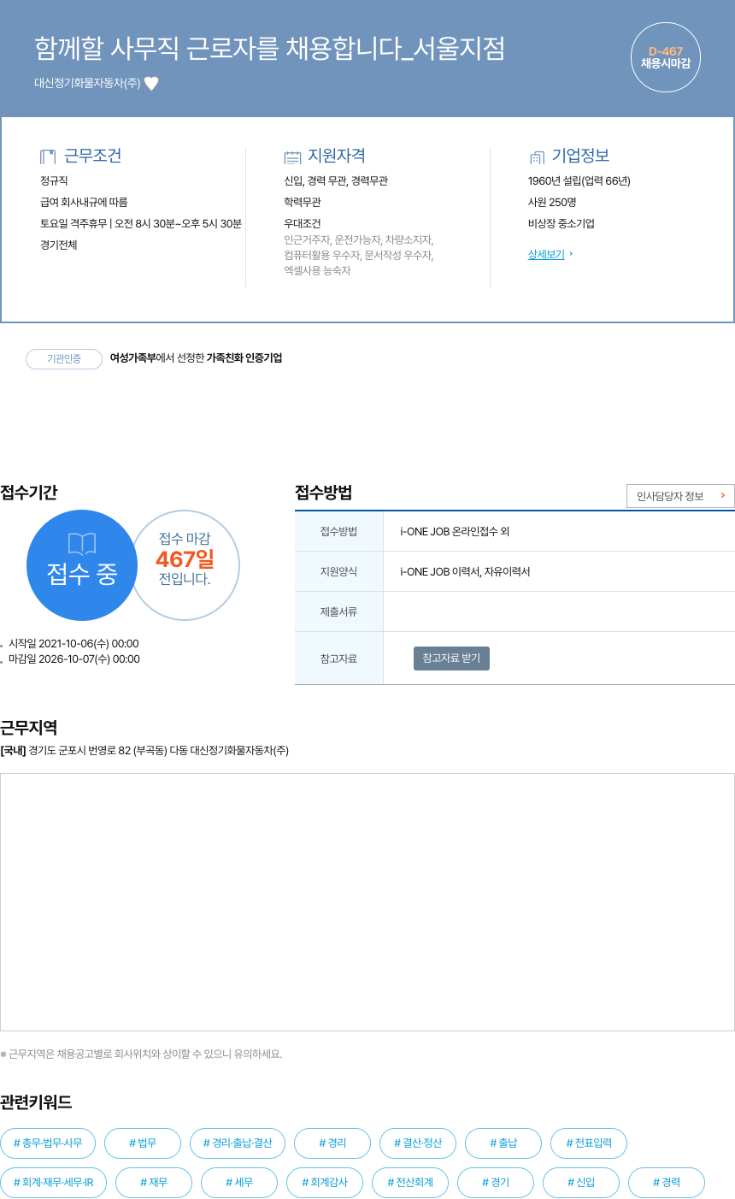Select the #전산회계 keyword tag
The height and width of the screenshot is (1199, 735).
(410, 1183)
